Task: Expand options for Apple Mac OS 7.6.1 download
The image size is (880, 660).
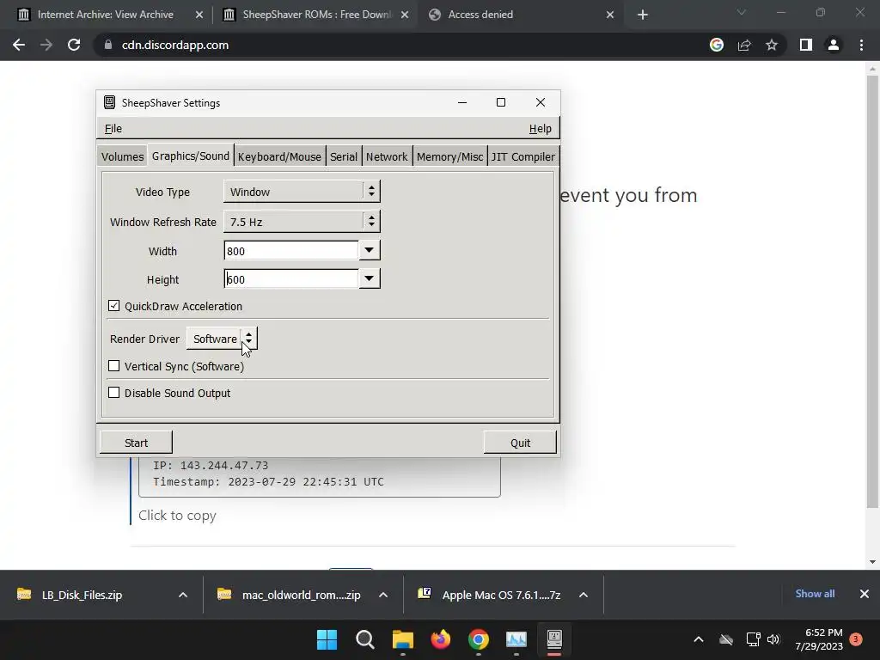Action: click(584, 595)
